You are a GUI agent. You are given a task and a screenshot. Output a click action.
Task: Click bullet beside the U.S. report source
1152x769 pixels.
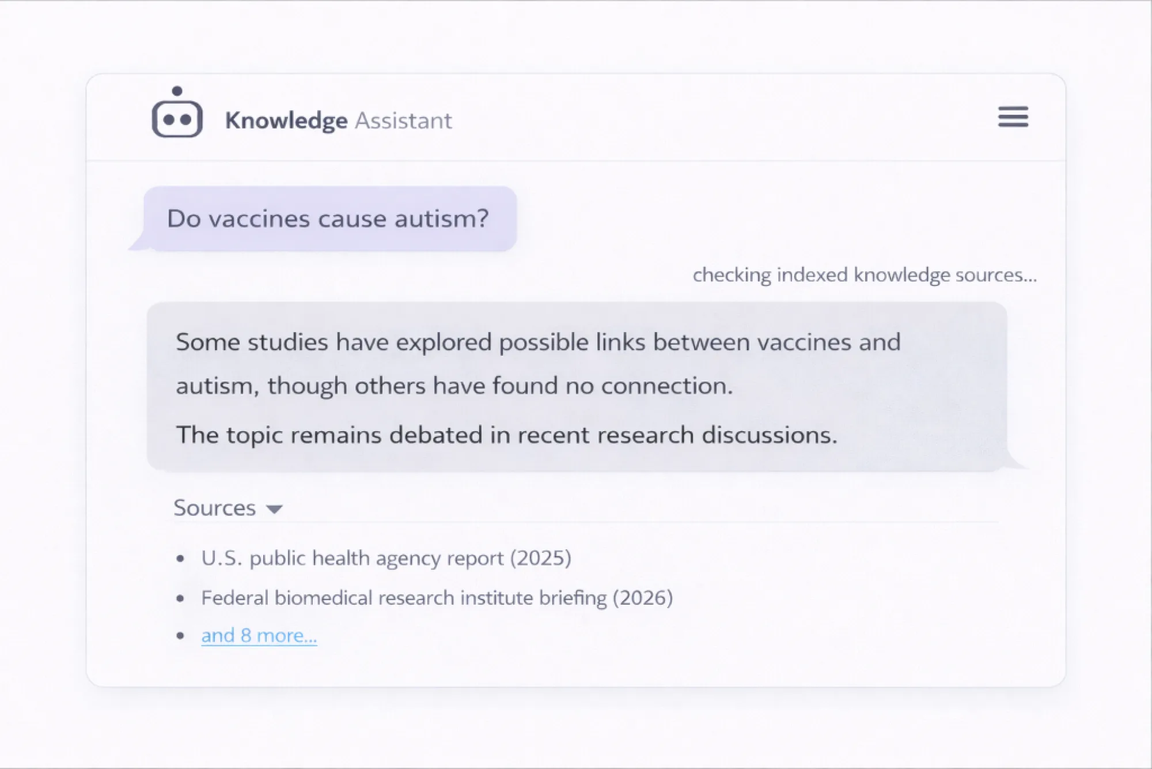(181, 559)
